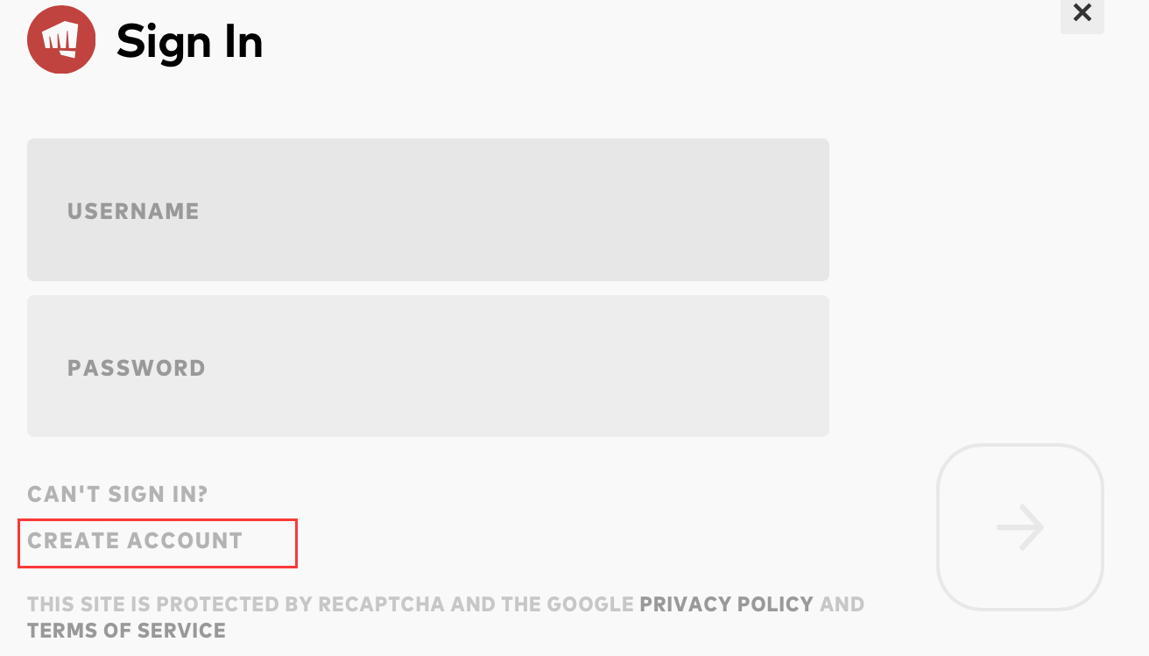
Task: Select the fist emblem beside Sign In
Action: click(x=61, y=39)
